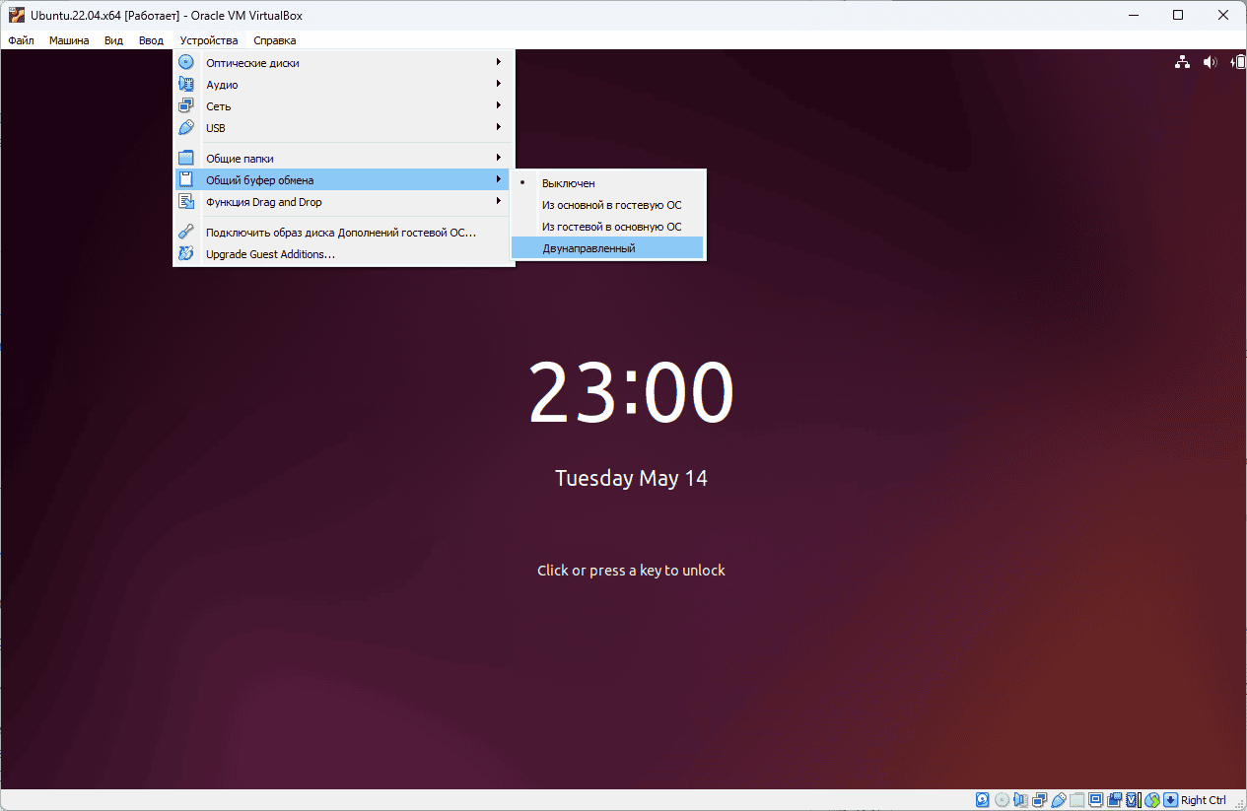
Task: Open the Машина menu
Action: click(x=69, y=40)
